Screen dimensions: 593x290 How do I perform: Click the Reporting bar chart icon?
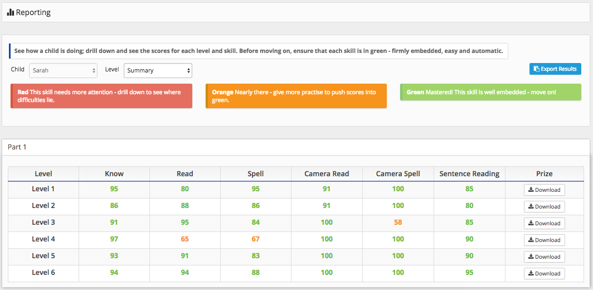[11, 12]
